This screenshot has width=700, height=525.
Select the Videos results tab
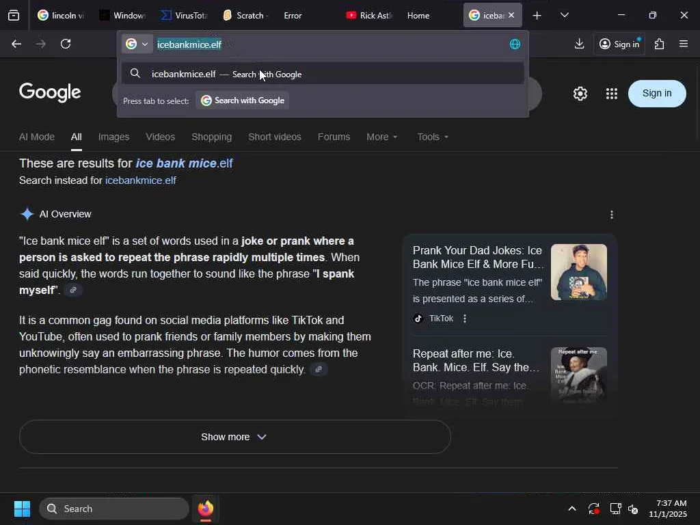tap(160, 137)
